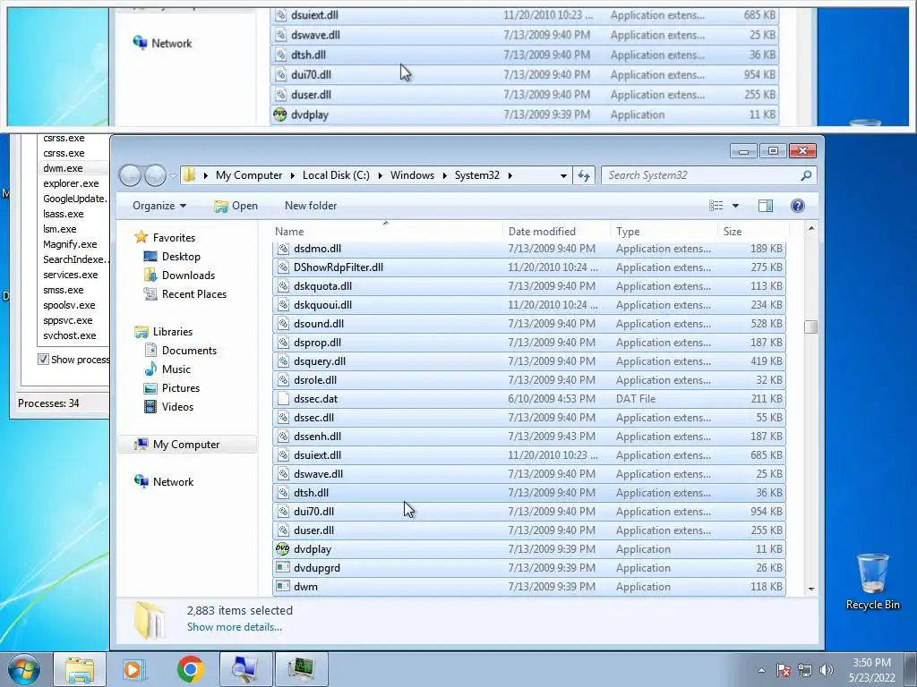This screenshot has height=687, width=917.
Task: Click the Help question mark icon
Action: coord(798,206)
